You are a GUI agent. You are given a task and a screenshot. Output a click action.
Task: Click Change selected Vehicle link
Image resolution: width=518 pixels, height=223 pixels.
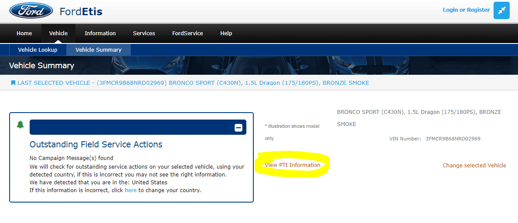coord(474,166)
